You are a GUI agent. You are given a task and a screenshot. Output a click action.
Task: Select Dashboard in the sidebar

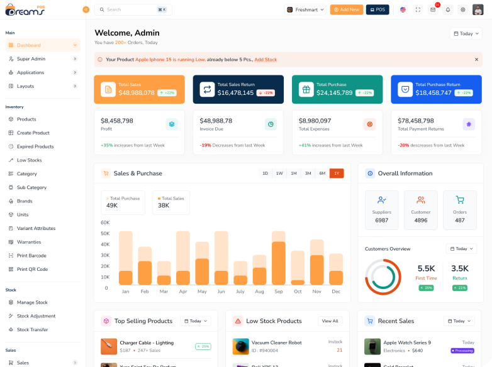tap(43, 45)
